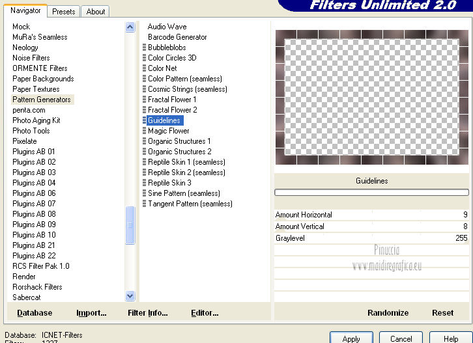Select the Reptile Skin 3 filter

169,183
